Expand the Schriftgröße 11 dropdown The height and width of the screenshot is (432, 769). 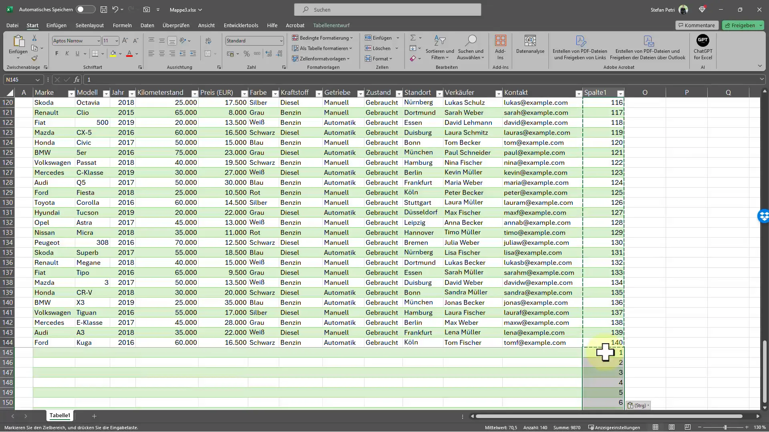(x=116, y=41)
